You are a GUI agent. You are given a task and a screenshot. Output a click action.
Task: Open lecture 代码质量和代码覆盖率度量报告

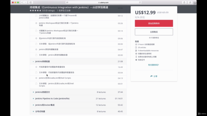point(52,67)
